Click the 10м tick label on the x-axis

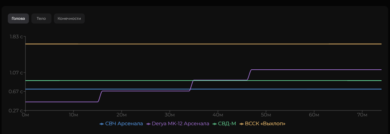(73, 115)
